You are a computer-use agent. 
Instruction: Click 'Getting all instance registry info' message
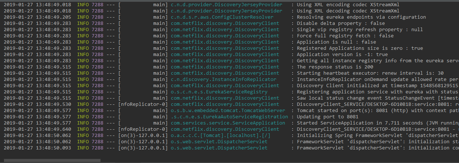pyautogui.click(x=378, y=61)
